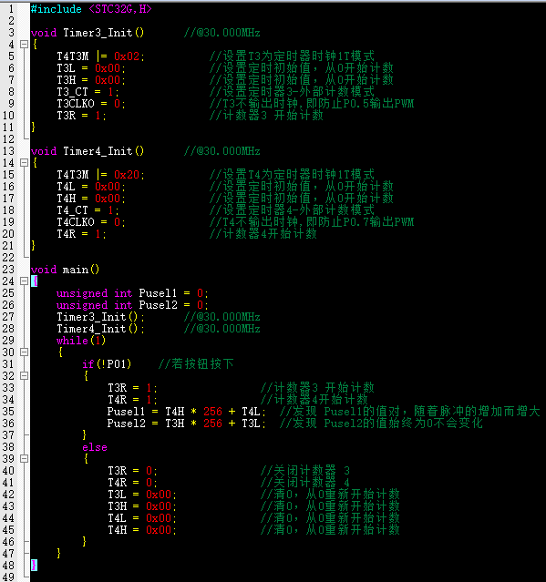Click 'unsigned int Pusel2 = 0;' declaration

(x=132, y=305)
